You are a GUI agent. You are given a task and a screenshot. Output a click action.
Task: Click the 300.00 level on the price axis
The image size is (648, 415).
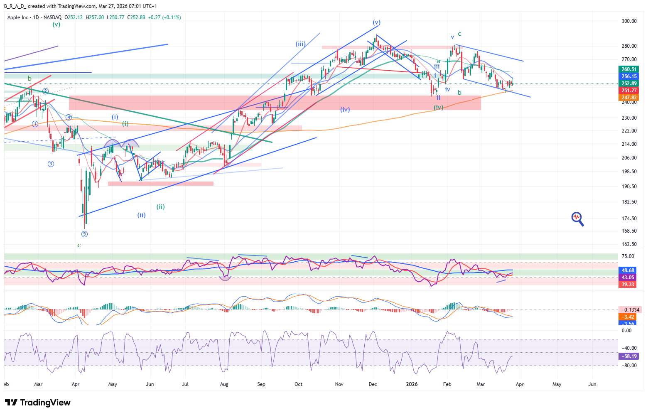click(629, 21)
